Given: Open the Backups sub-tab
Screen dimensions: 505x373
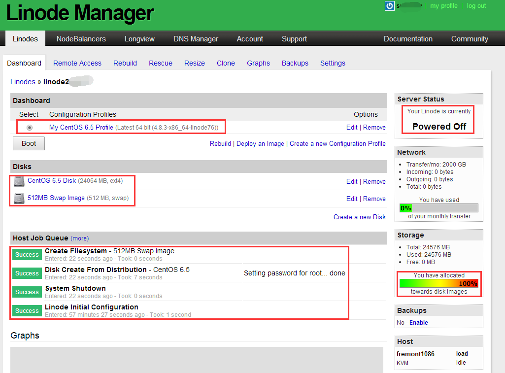Looking at the screenshot, I should 295,63.
